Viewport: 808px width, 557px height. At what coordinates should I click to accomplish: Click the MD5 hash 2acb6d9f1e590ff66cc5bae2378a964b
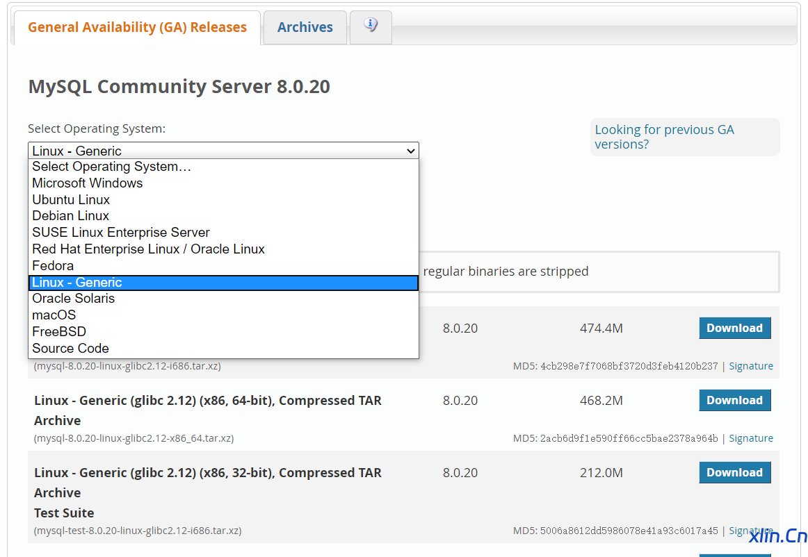629,438
